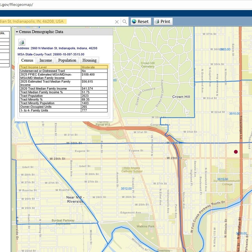The width and height of the screenshot is (252, 252).
Task: Clear the address search box with the X
Action: pos(117,22)
